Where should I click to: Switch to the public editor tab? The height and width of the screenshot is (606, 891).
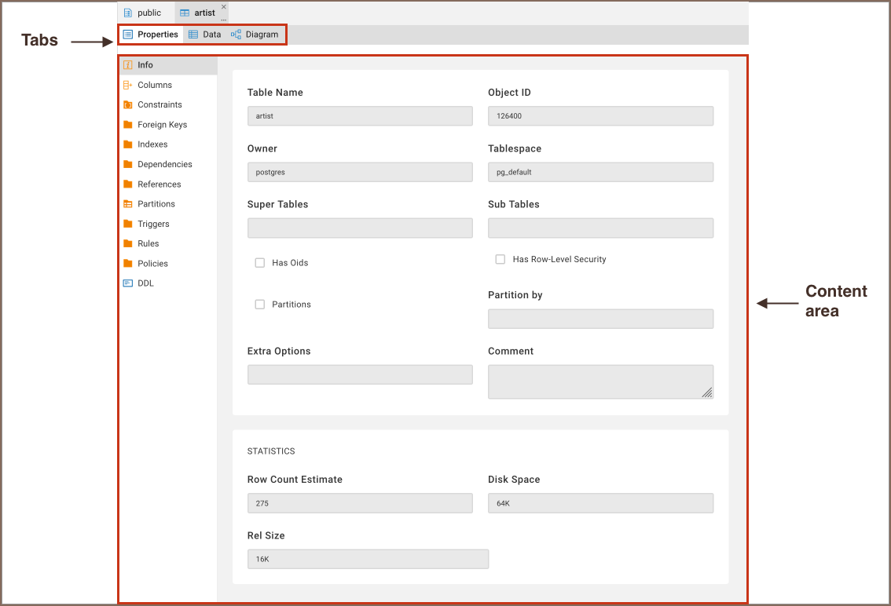[142, 13]
